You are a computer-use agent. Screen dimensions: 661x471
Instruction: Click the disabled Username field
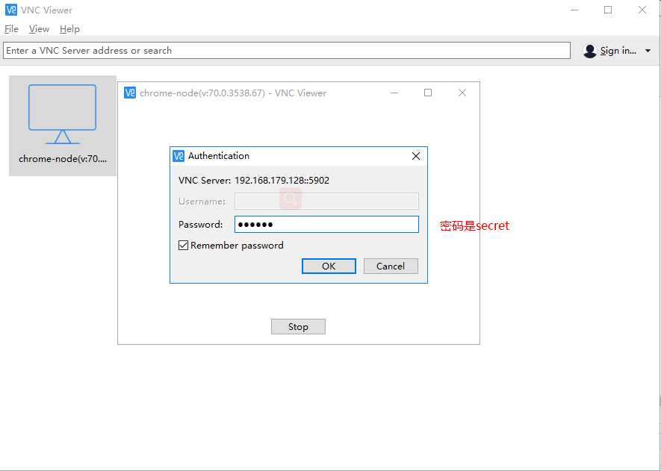[326, 202]
